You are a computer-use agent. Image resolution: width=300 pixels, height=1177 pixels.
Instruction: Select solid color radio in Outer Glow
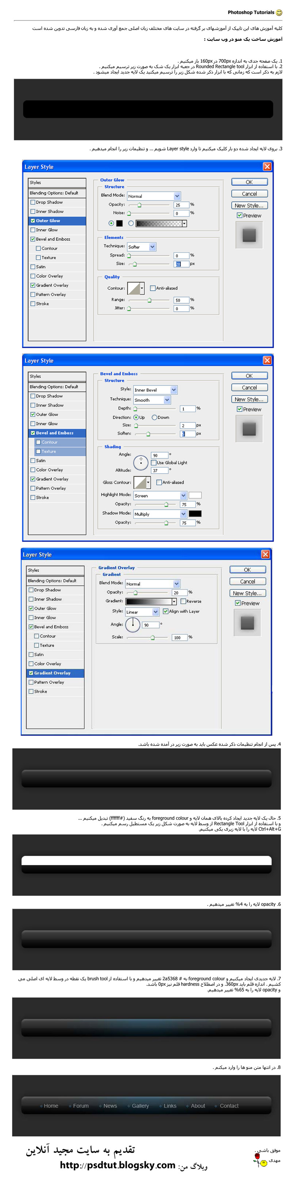[111, 223]
